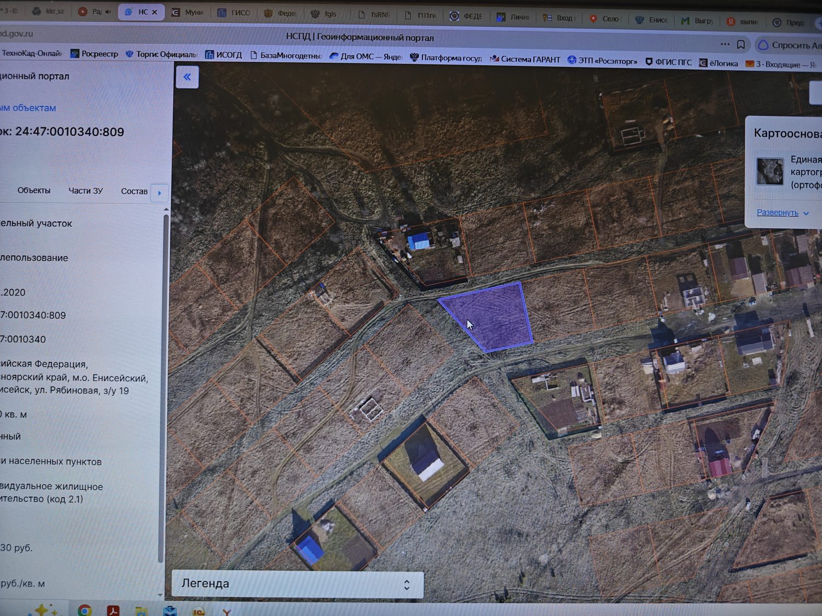Image resolution: width=822 pixels, height=616 pixels.
Task: Click the side panel vertical scrollbar
Action: tap(163, 389)
